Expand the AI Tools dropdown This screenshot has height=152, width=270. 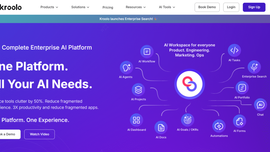pyautogui.click(x=167, y=7)
